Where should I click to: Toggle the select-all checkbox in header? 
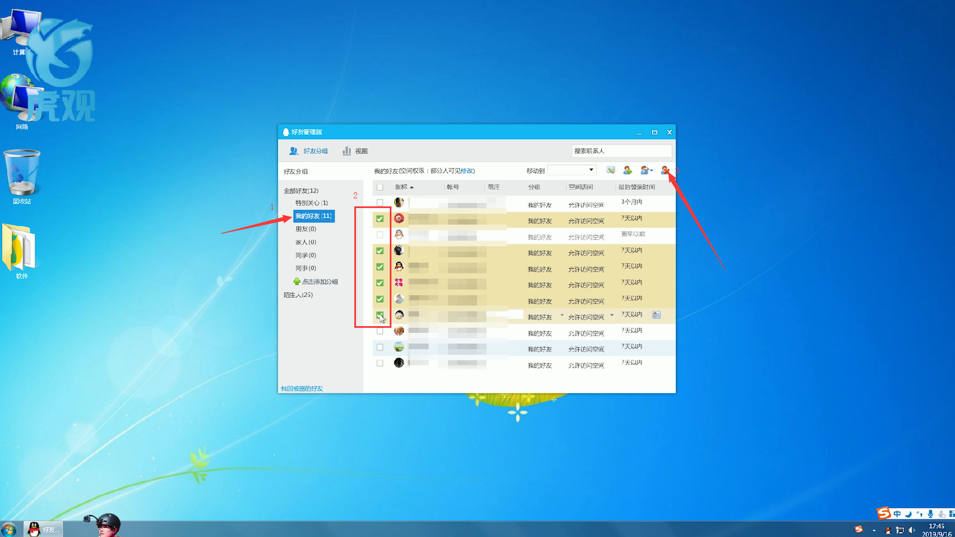380,187
